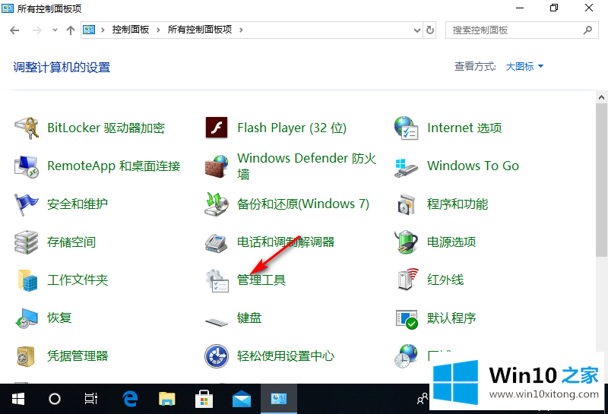
Task: Open 存储空间 drive stack icon
Action: click(x=27, y=242)
